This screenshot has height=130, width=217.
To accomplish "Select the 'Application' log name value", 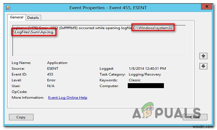I will [57, 63].
